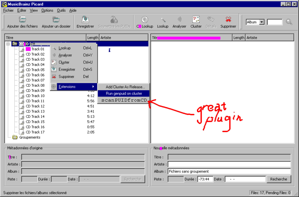Click the Enregistrer toolbar icon
Screen dimensions: 299x197
coord(85,19)
